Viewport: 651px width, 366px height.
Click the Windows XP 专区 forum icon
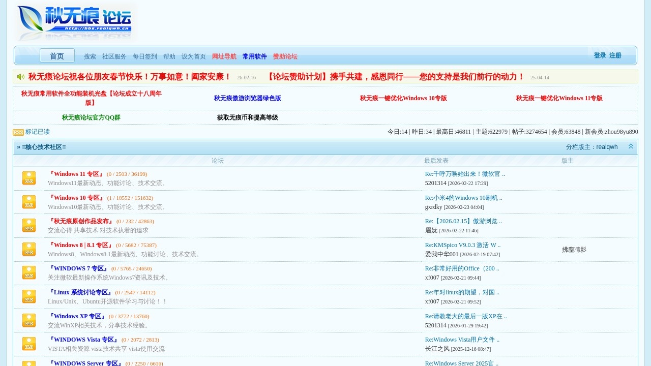[29, 320]
